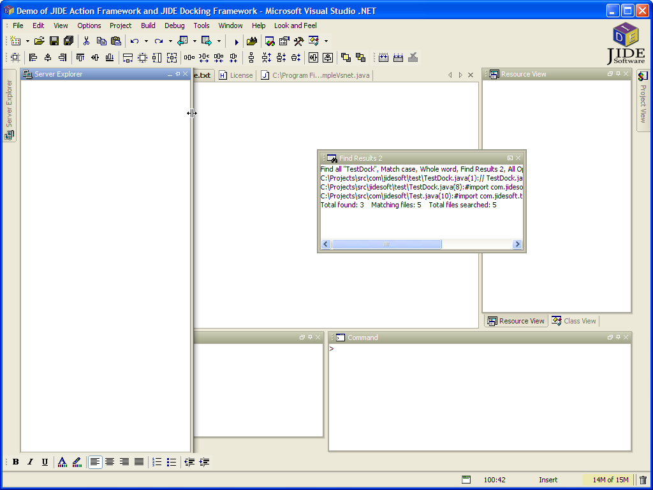
Task: Click the Make Same Size icon
Action: click(172, 57)
